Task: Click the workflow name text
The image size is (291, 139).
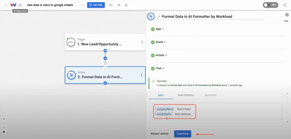Action: point(50,5)
